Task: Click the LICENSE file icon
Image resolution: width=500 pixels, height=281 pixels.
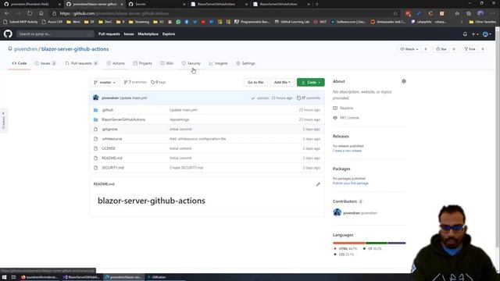Action: click(95, 148)
